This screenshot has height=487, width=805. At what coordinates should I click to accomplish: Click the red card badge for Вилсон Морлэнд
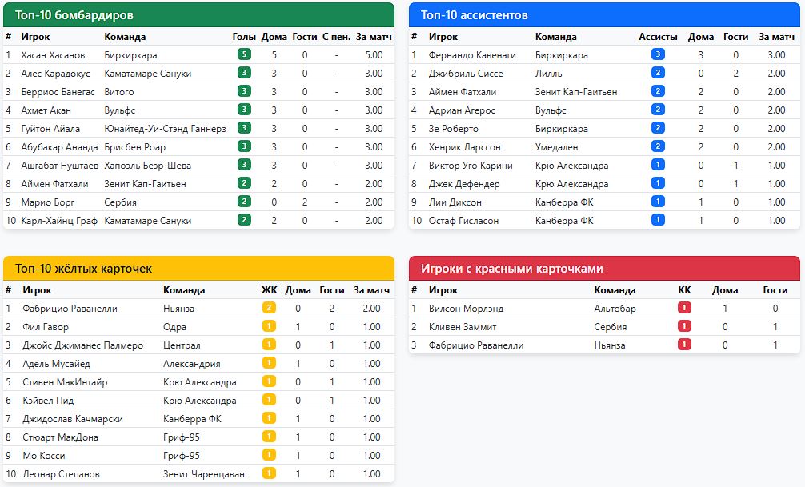tap(684, 308)
